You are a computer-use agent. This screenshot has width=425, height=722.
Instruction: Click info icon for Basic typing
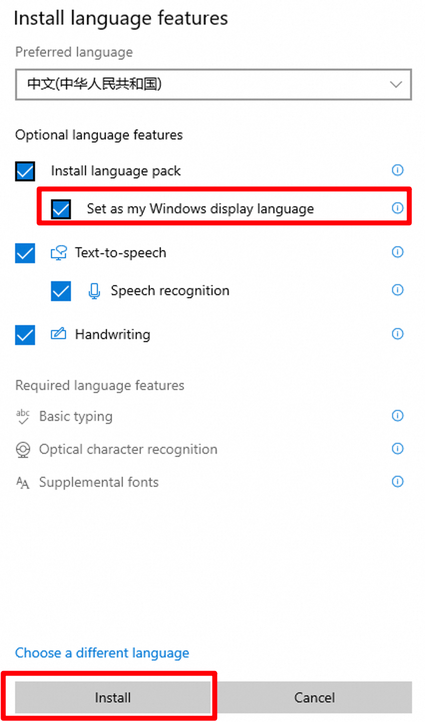click(397, 415)
